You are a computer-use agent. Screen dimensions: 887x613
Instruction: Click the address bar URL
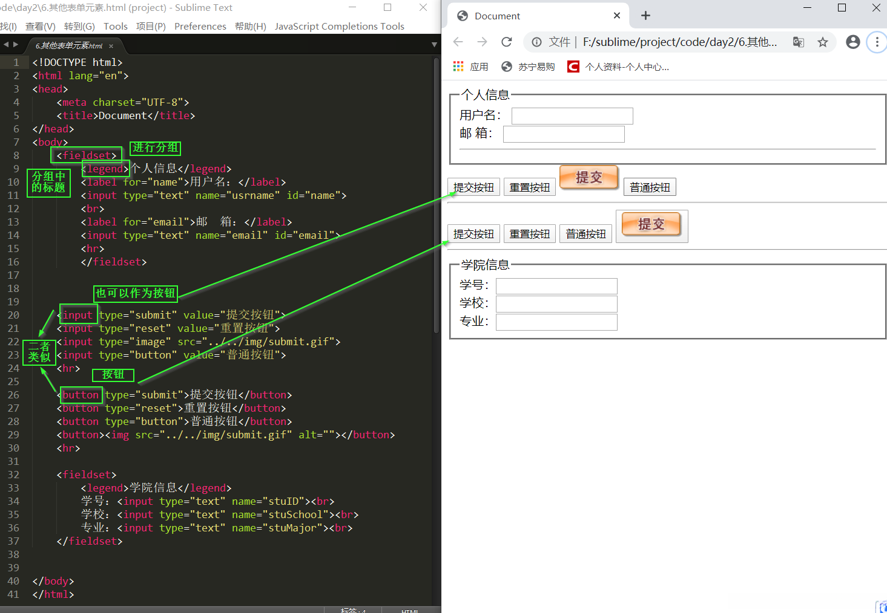pyautogui.click(x=680, y=42)
